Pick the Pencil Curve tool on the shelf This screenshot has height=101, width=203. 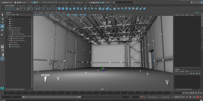[x=17, y=9]
